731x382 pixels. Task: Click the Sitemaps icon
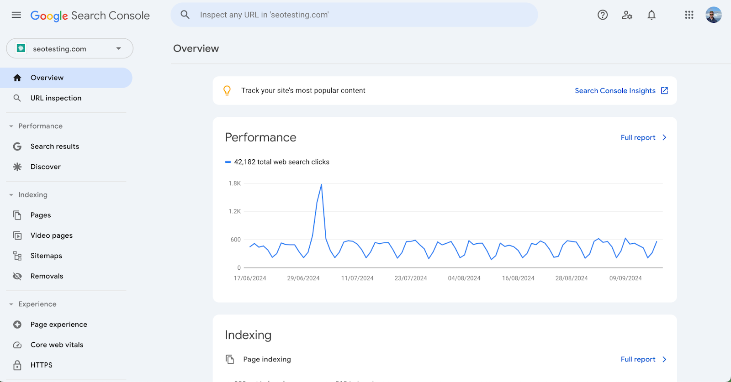click(17, 256)
